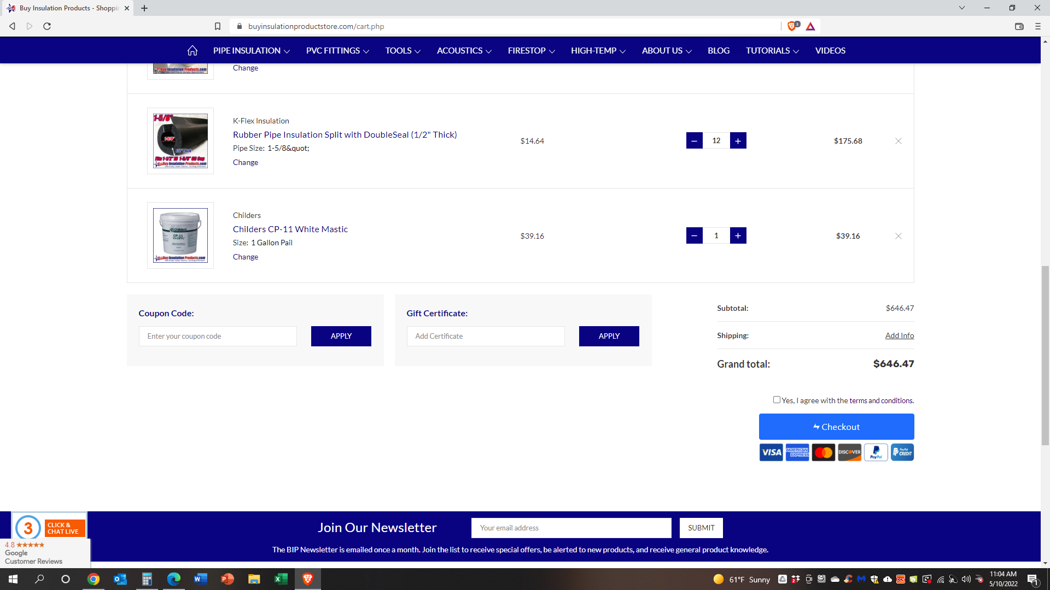
Task: Agree to terms and conditions checkbox
Action: tap(777, 400)
